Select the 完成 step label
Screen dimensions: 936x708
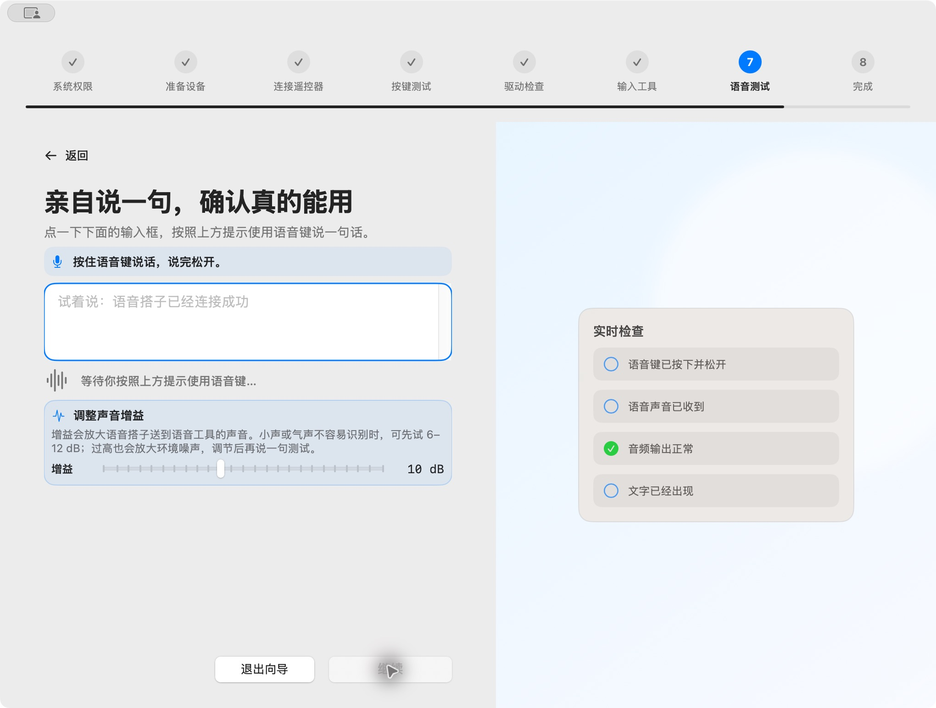(x=863, y=86)
